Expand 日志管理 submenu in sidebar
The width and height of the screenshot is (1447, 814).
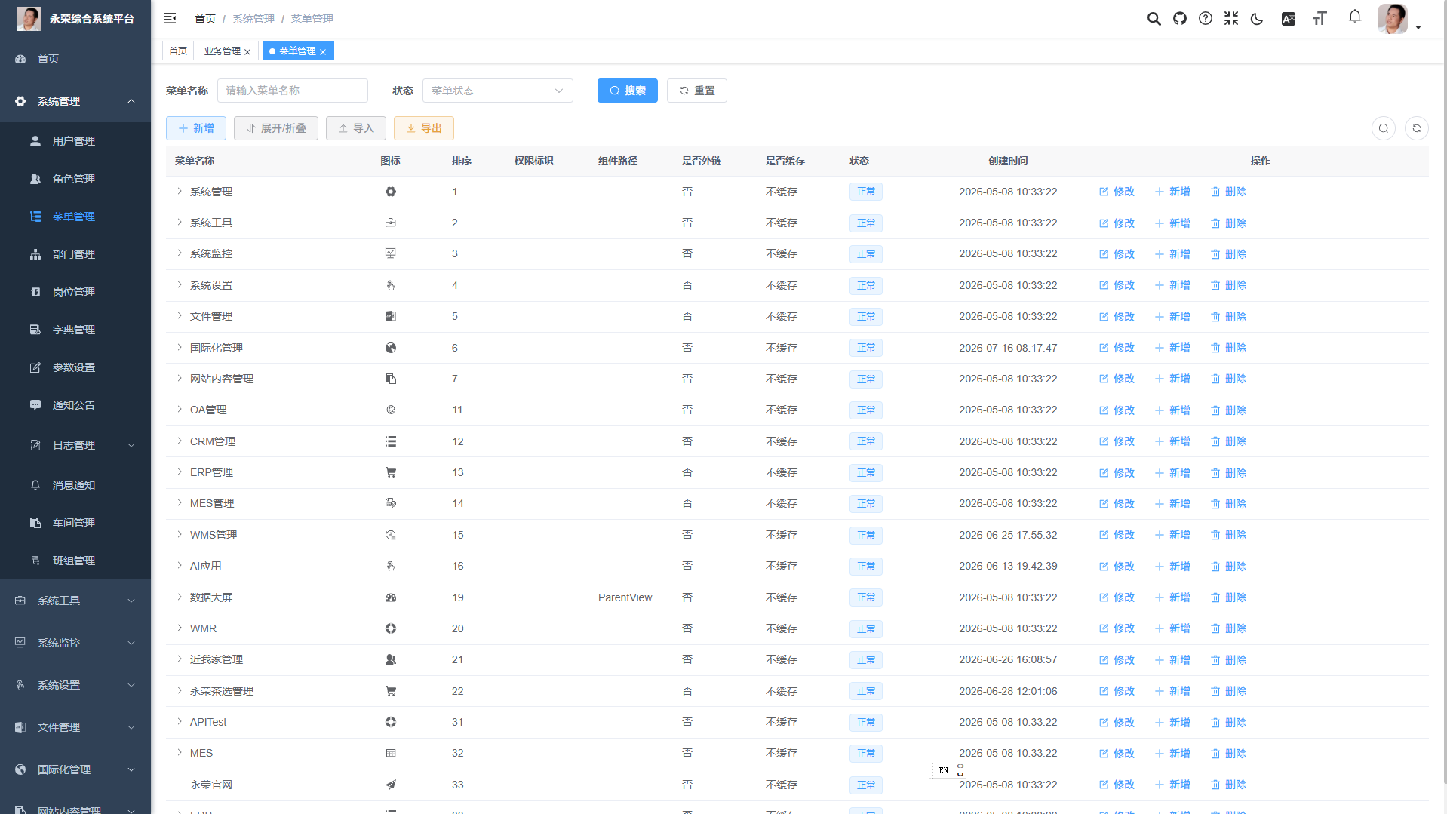(75, 445)
